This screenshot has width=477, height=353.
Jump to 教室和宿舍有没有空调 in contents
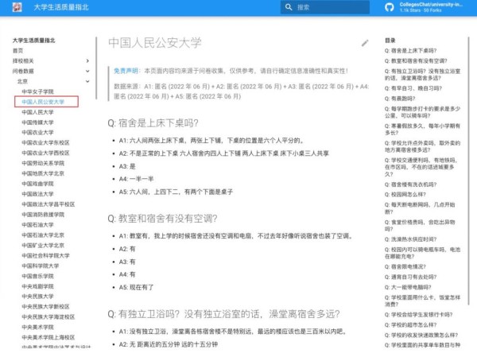tap(416, 61)
